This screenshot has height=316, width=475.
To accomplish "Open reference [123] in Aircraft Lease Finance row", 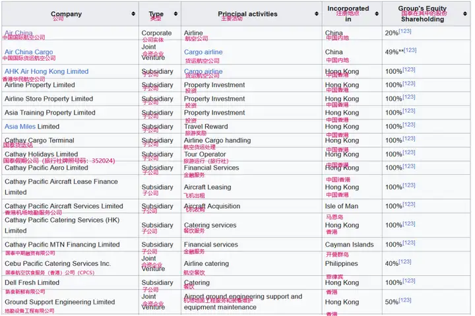I will coord(409,185).
